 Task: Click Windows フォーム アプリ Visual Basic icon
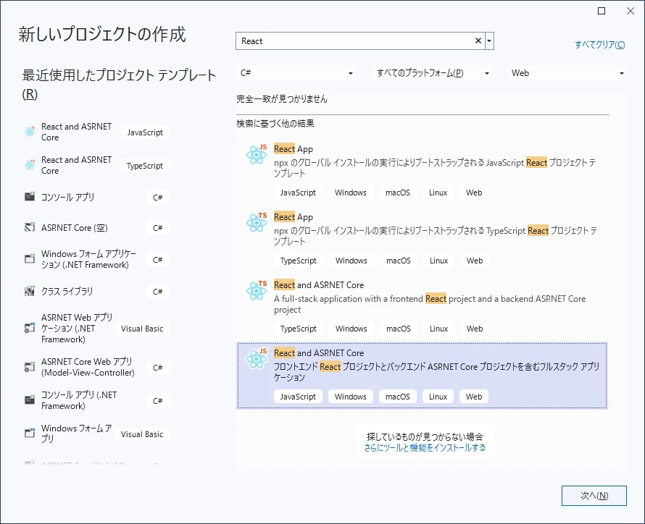pos(30,434)
